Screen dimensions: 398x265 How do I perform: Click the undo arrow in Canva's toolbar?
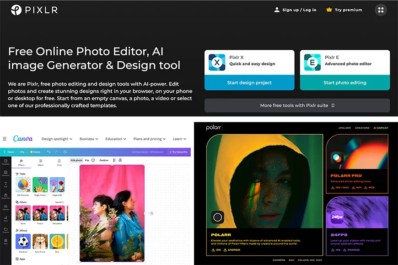coord(48,153)
